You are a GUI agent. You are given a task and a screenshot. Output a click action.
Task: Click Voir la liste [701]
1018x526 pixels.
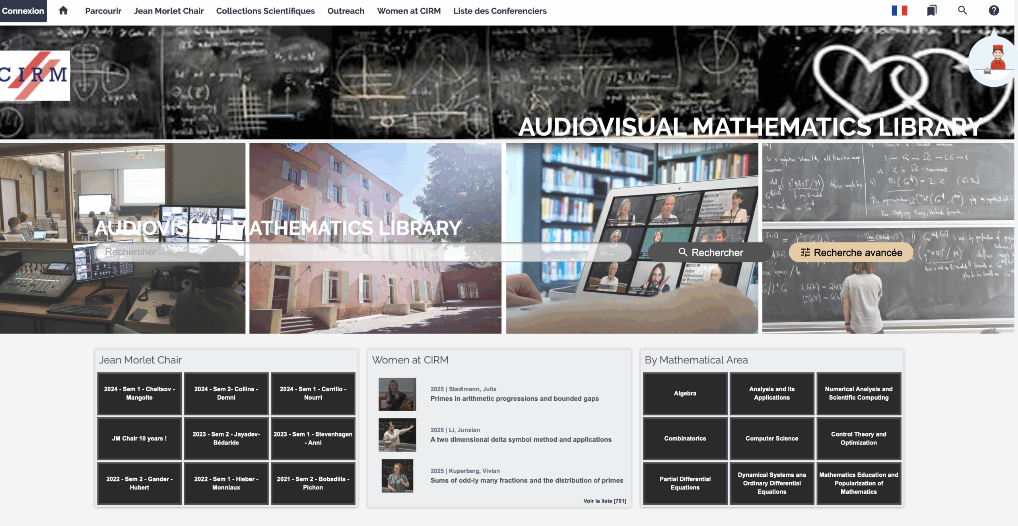tap(605, 501)
